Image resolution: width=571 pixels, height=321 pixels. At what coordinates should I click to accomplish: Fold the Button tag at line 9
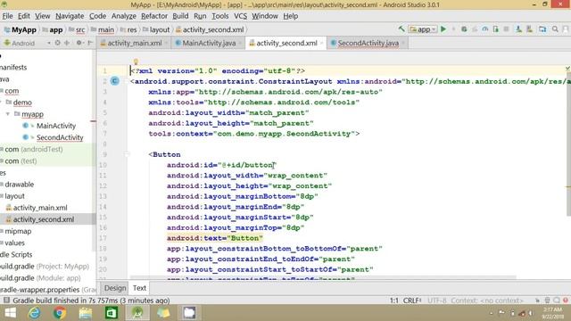(x=126, y=154)
